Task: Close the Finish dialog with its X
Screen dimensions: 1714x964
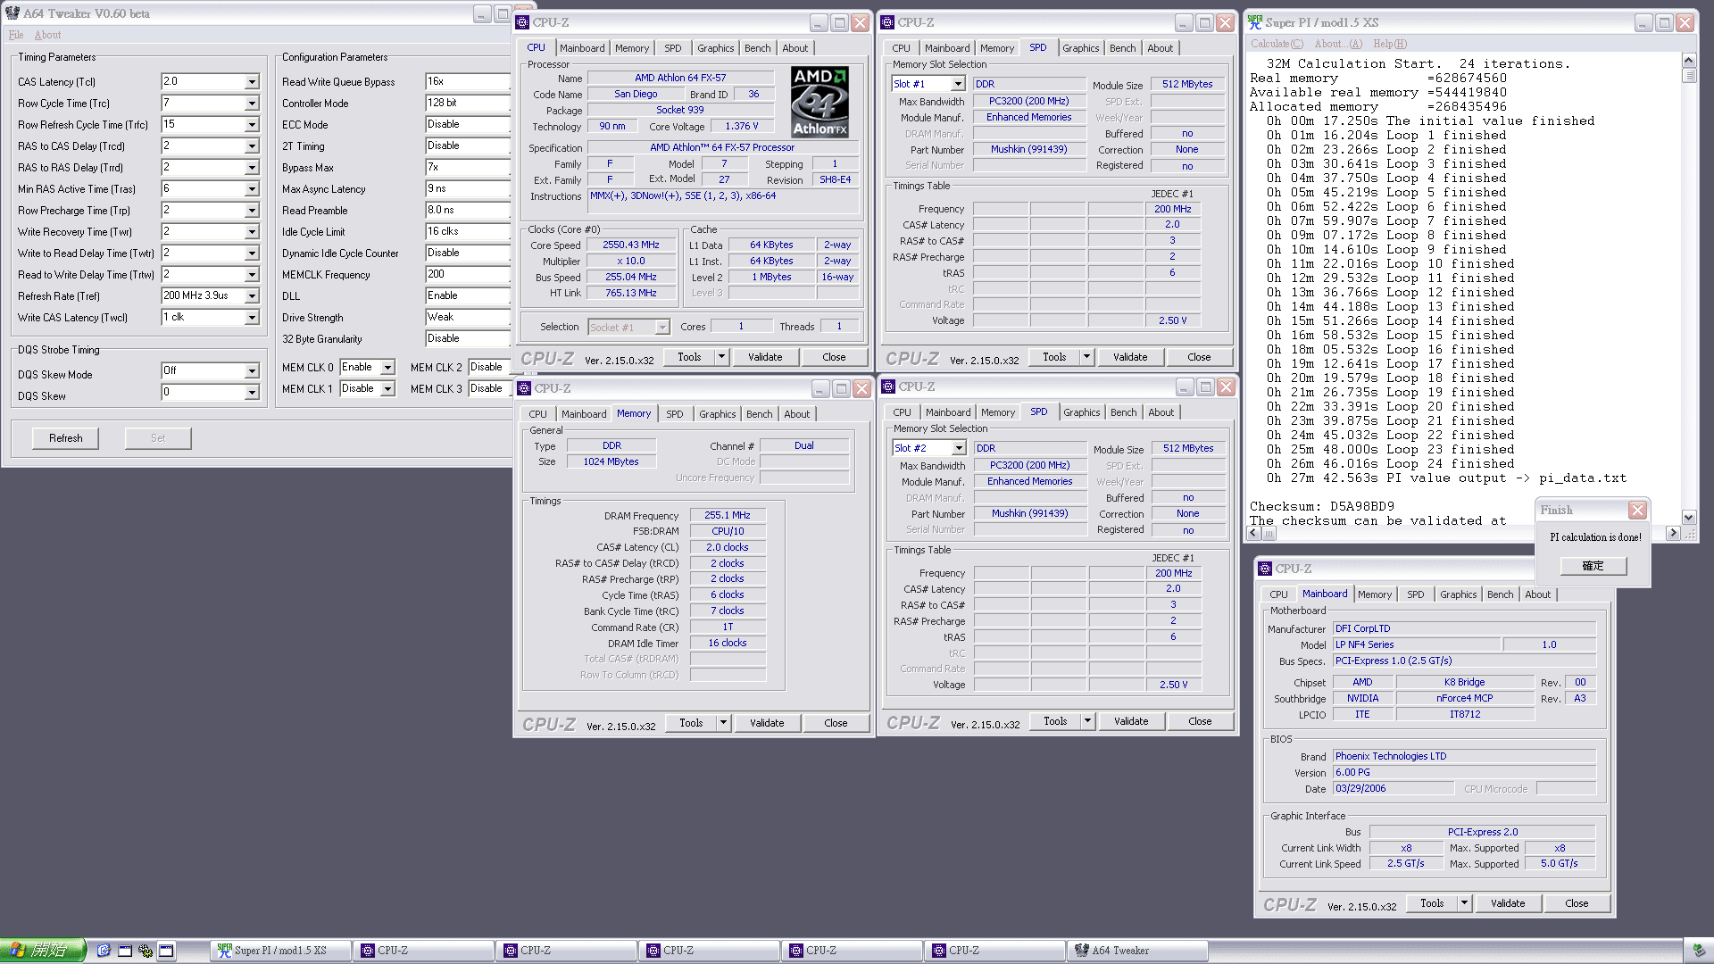Action: click(1637, 510)
